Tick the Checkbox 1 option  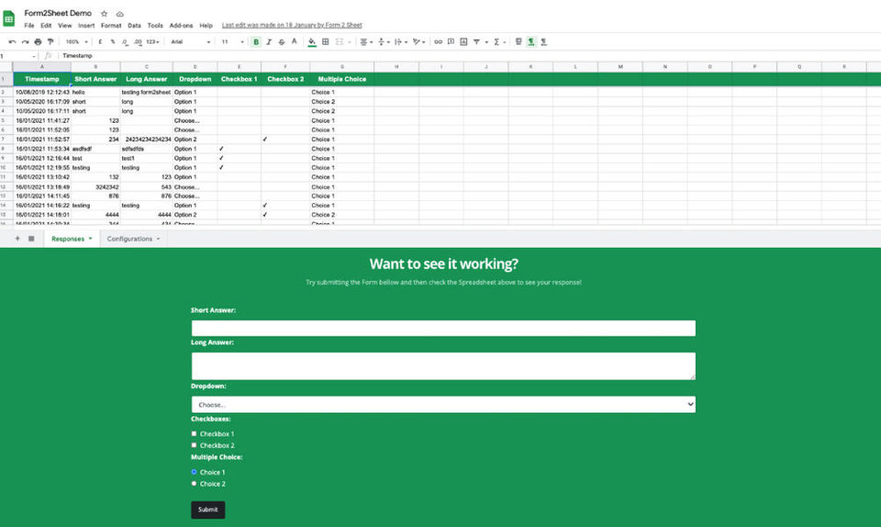click(x=194, y=433)
